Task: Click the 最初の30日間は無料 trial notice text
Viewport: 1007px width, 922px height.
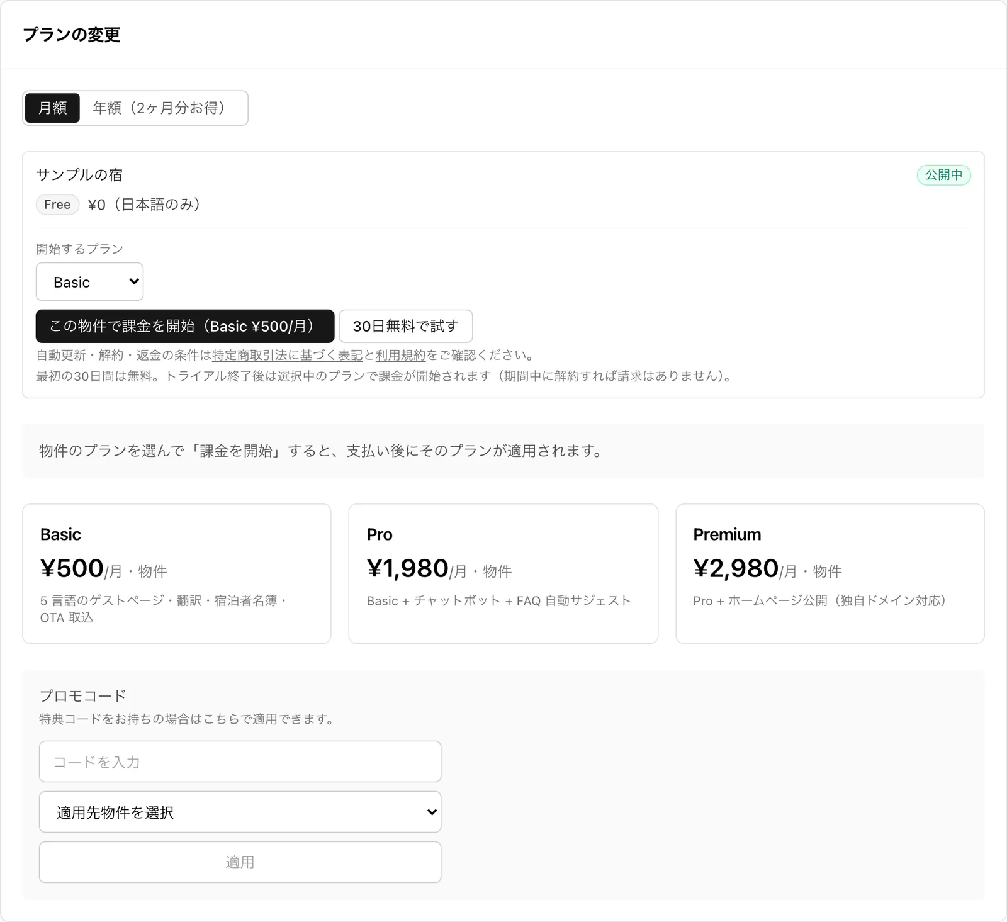Action: (x=385, y=376)
